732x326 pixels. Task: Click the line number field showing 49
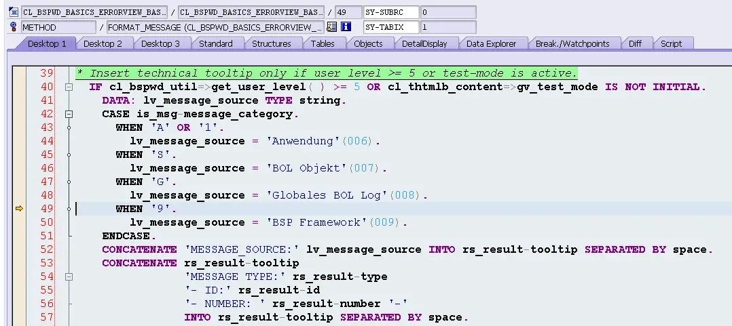(348, 12)
